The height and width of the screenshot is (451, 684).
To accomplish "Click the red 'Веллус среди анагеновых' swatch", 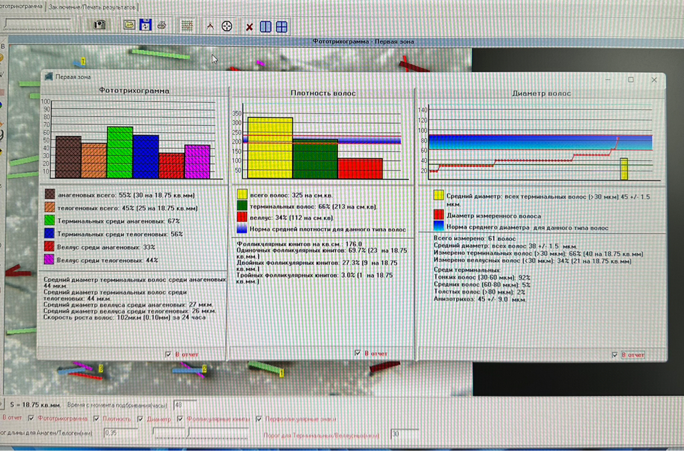I will tap(49, 246).
